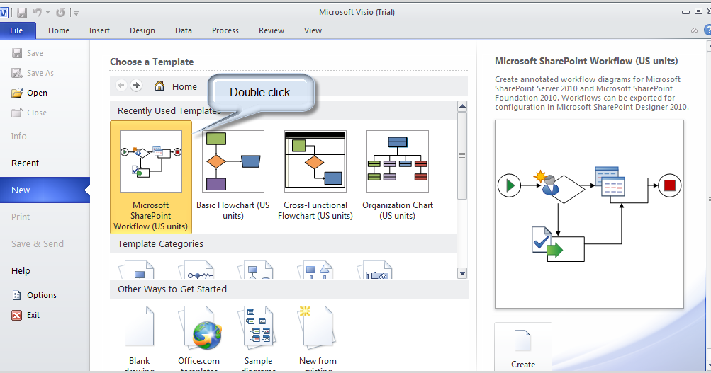Image resolution: width=711 pixels, height=373 pixels.
Task: Select Help in the backstage menu
Action: tap(21, 270)
